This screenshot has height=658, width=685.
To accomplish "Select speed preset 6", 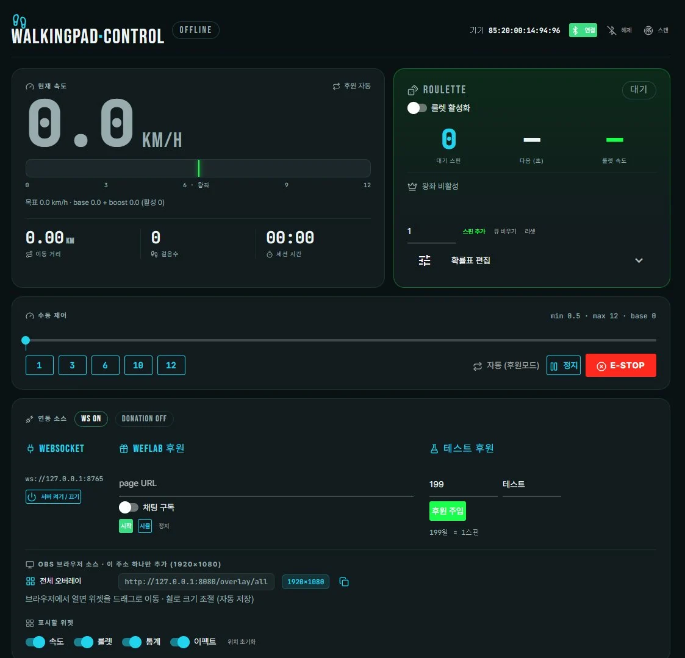I will click(106, 365).
